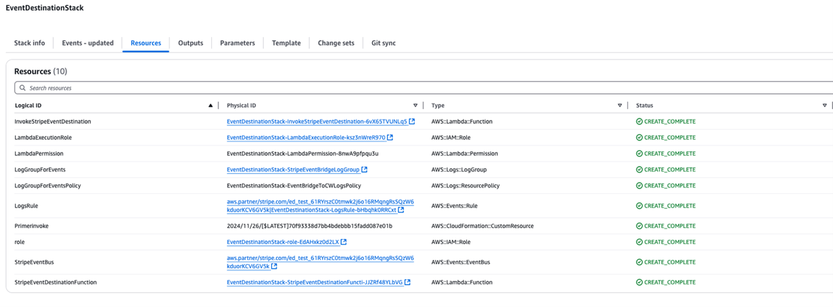Click the StripeEventDestinationFunction logical ID

55,282
